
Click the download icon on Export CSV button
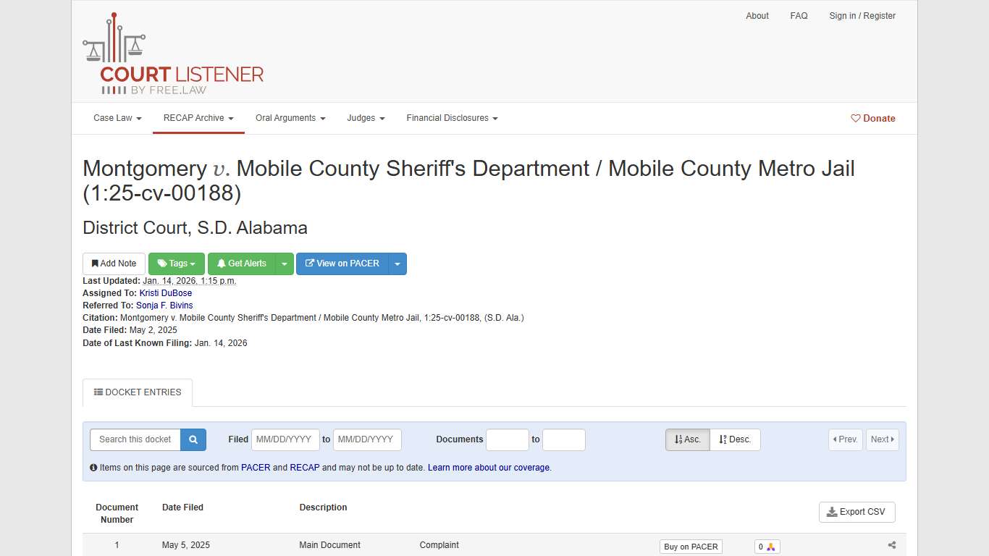tap(833, 512)
